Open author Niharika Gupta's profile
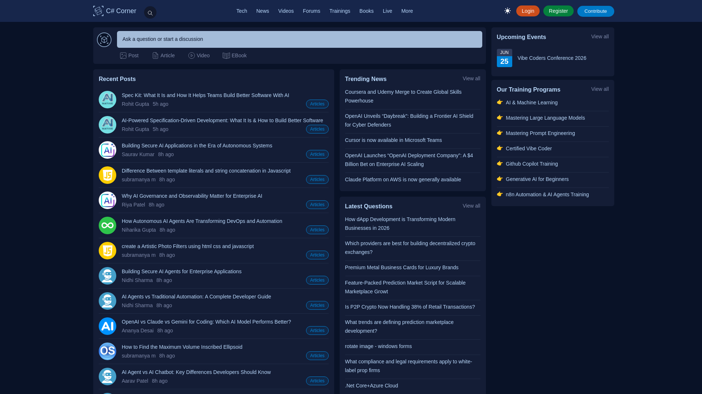This screenshot has width=702, height=394. (x=139, y=230)
